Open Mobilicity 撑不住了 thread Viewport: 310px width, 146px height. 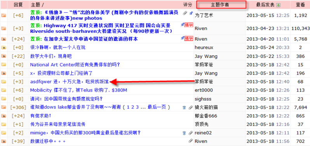point(78,90)
